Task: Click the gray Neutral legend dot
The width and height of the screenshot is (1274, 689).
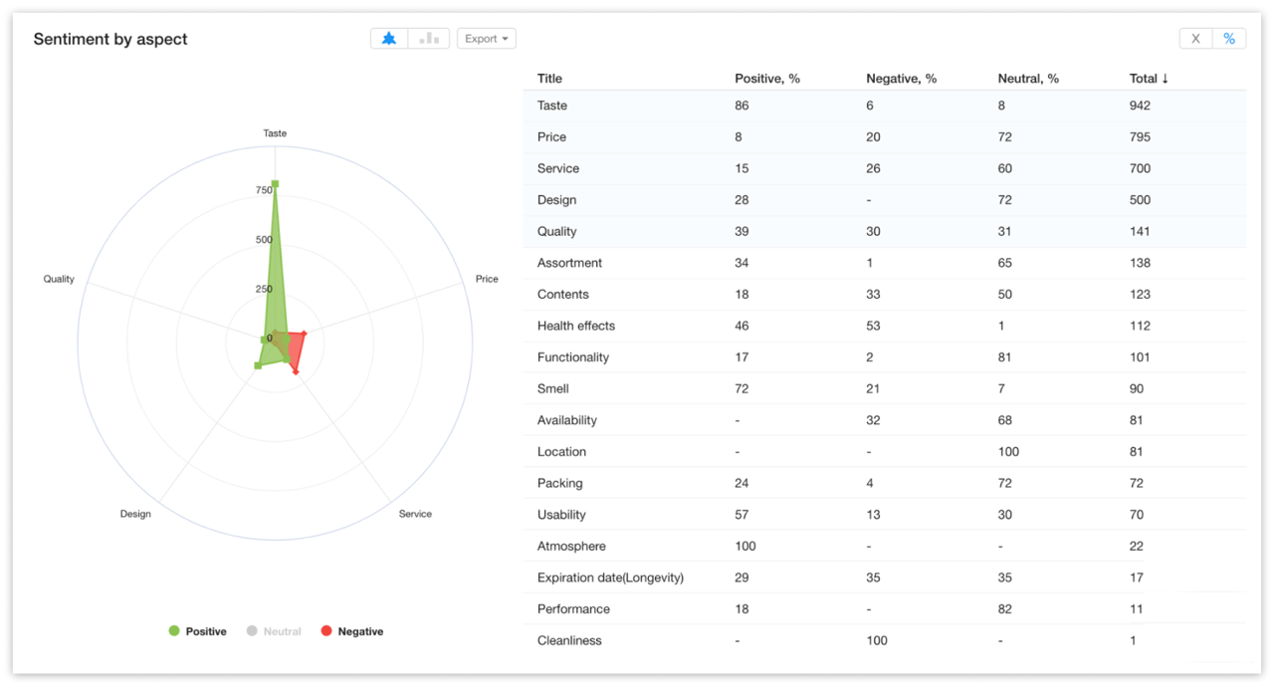Action: [252, 630]
